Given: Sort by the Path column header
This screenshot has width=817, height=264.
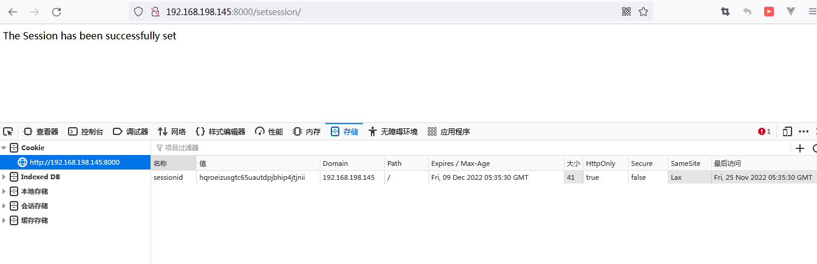Looking at the screenshot, I should click(x=406, y=163).
